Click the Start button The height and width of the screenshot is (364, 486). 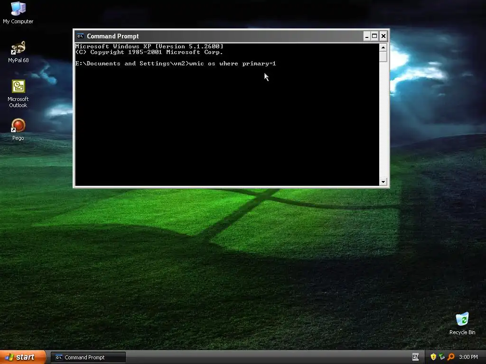(23, 357)
